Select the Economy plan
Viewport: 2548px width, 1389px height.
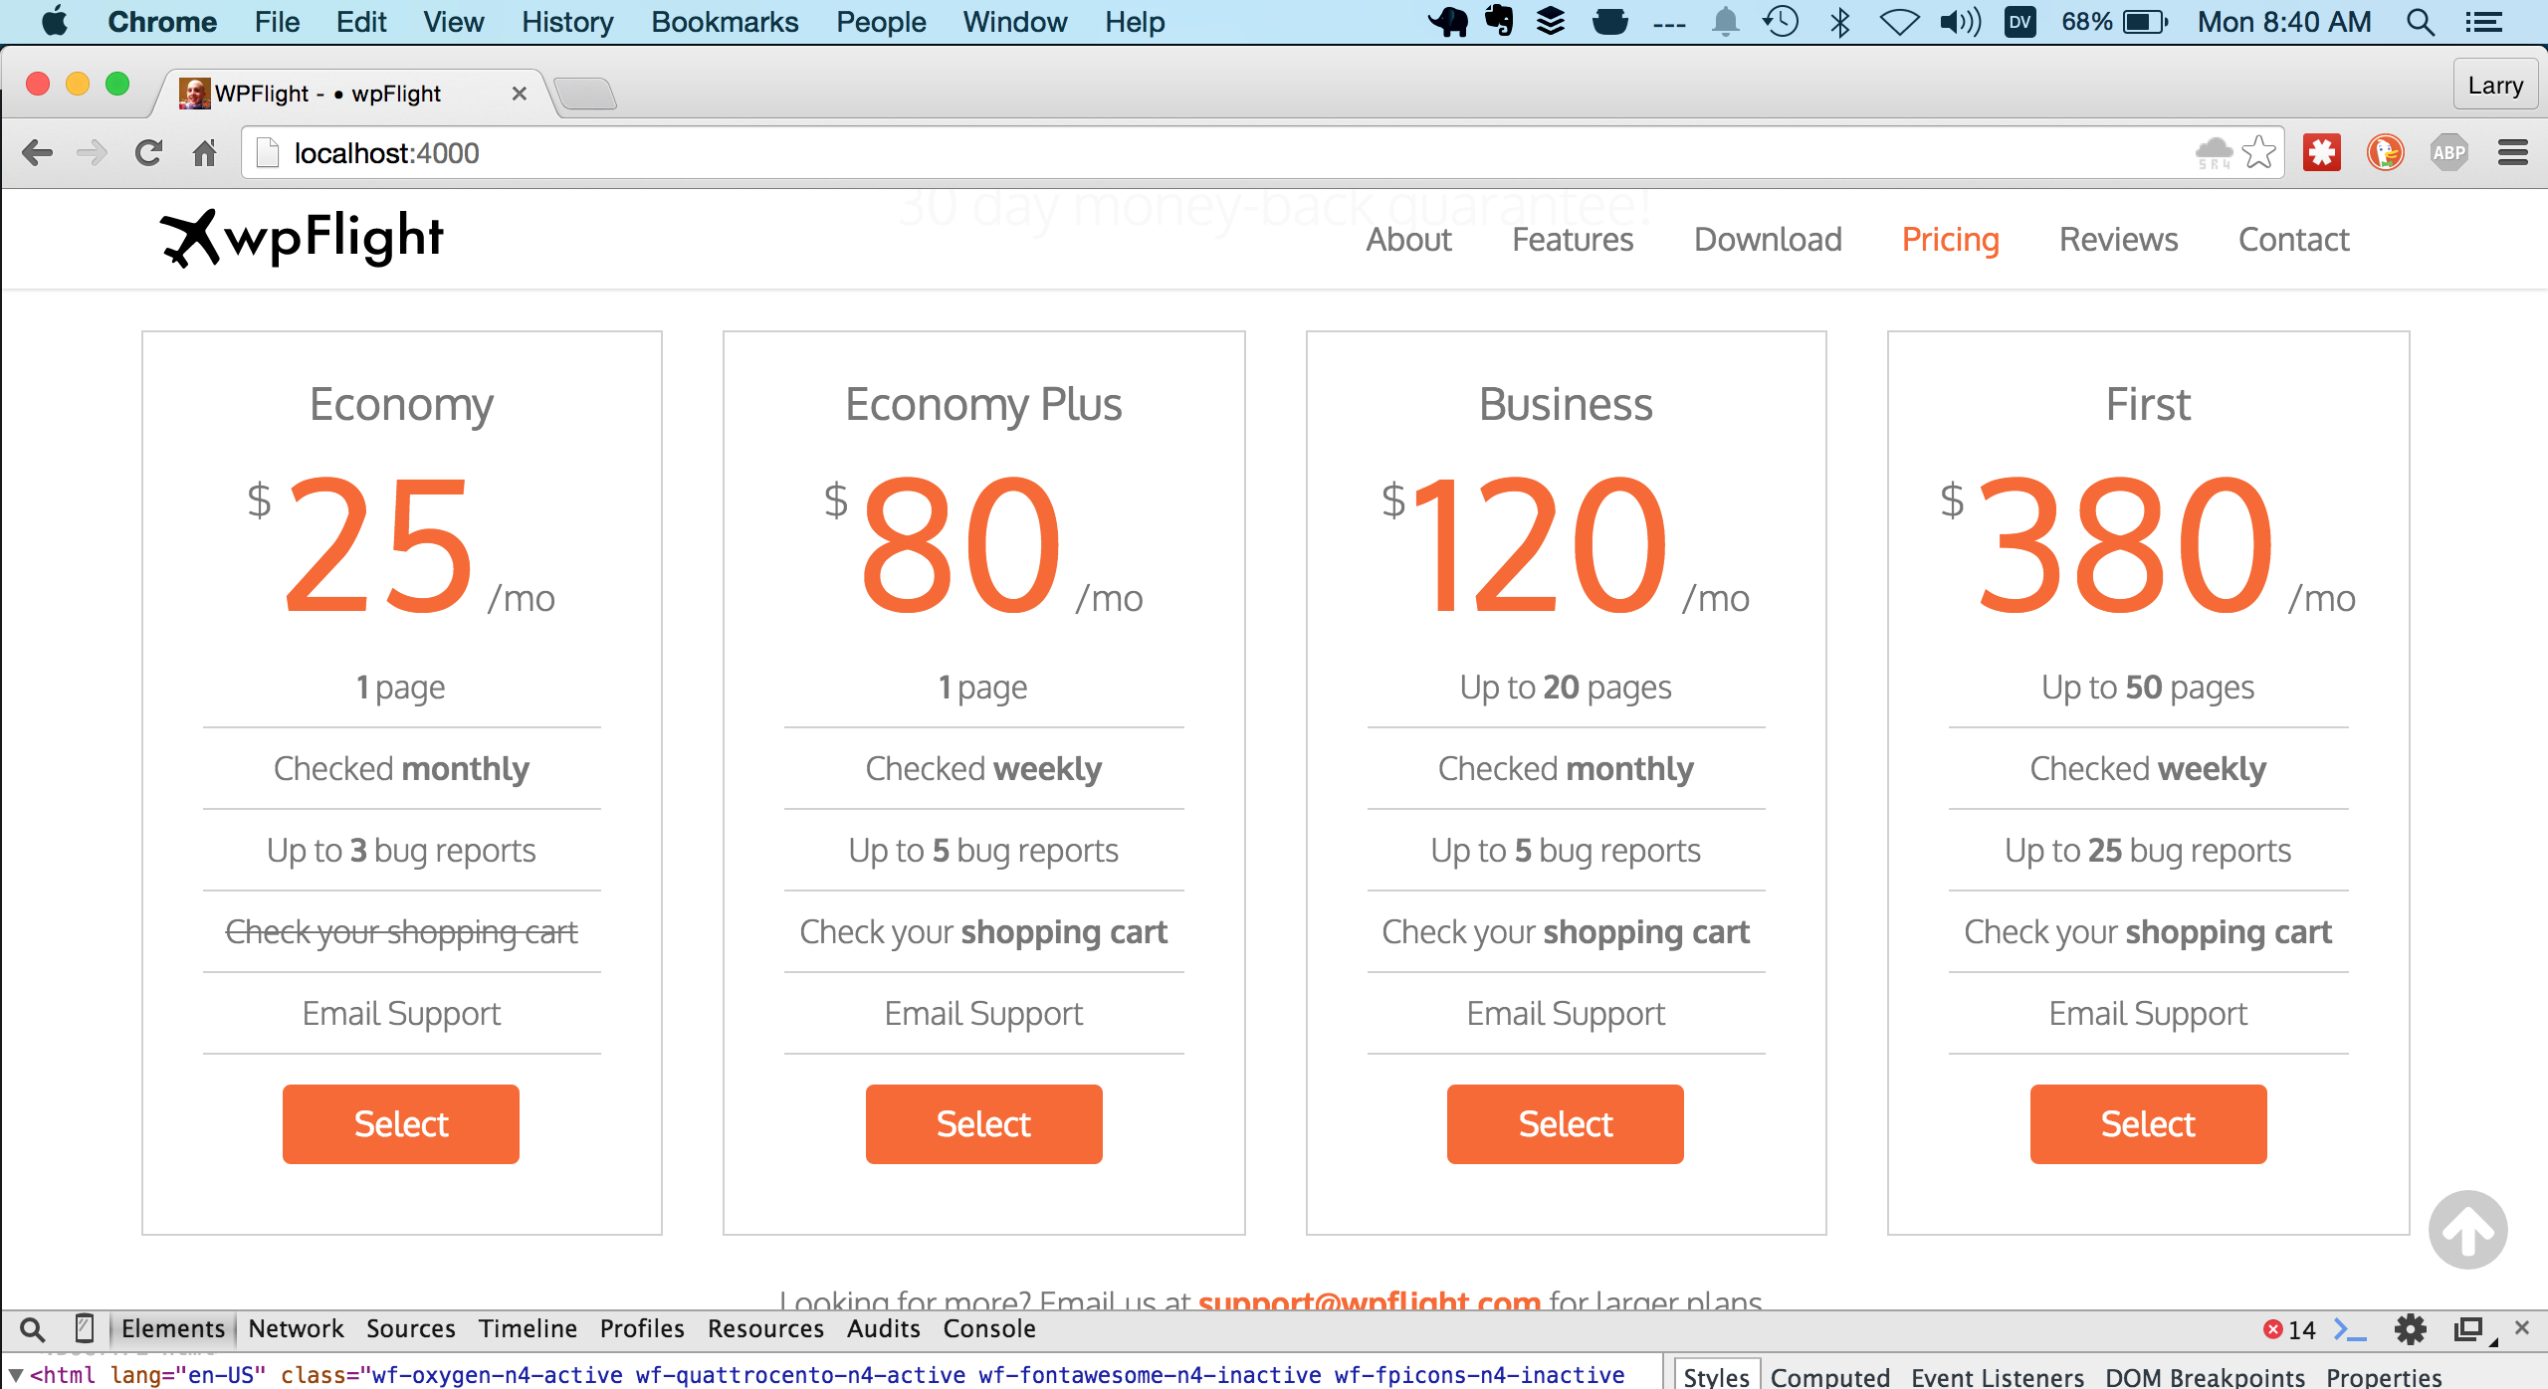(x=400, y=1124)
